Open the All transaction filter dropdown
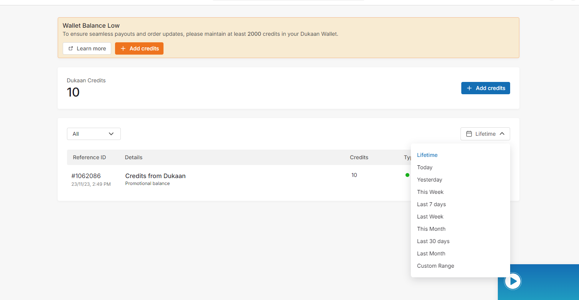579x300 pixels. point(94,134)
